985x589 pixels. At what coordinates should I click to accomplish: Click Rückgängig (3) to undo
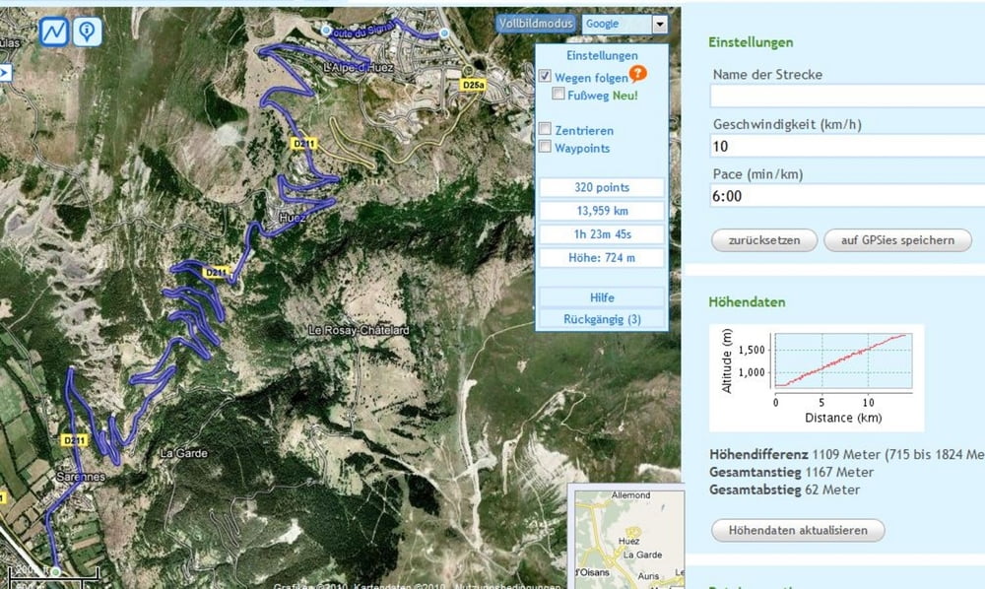602,319
